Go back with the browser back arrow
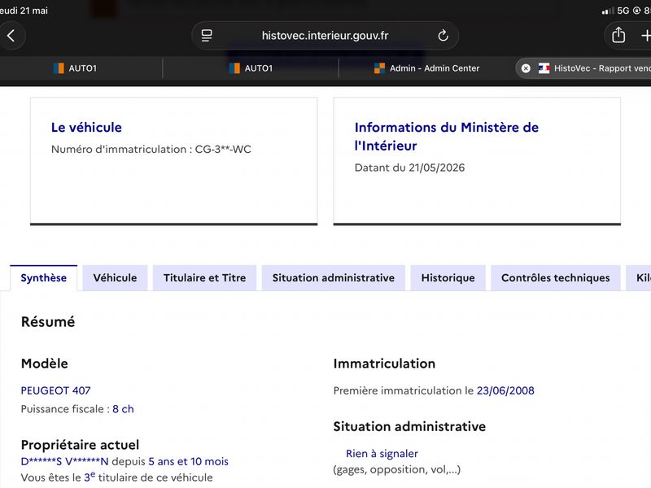Viewport: 651px width, 488px height. point(11,36)
